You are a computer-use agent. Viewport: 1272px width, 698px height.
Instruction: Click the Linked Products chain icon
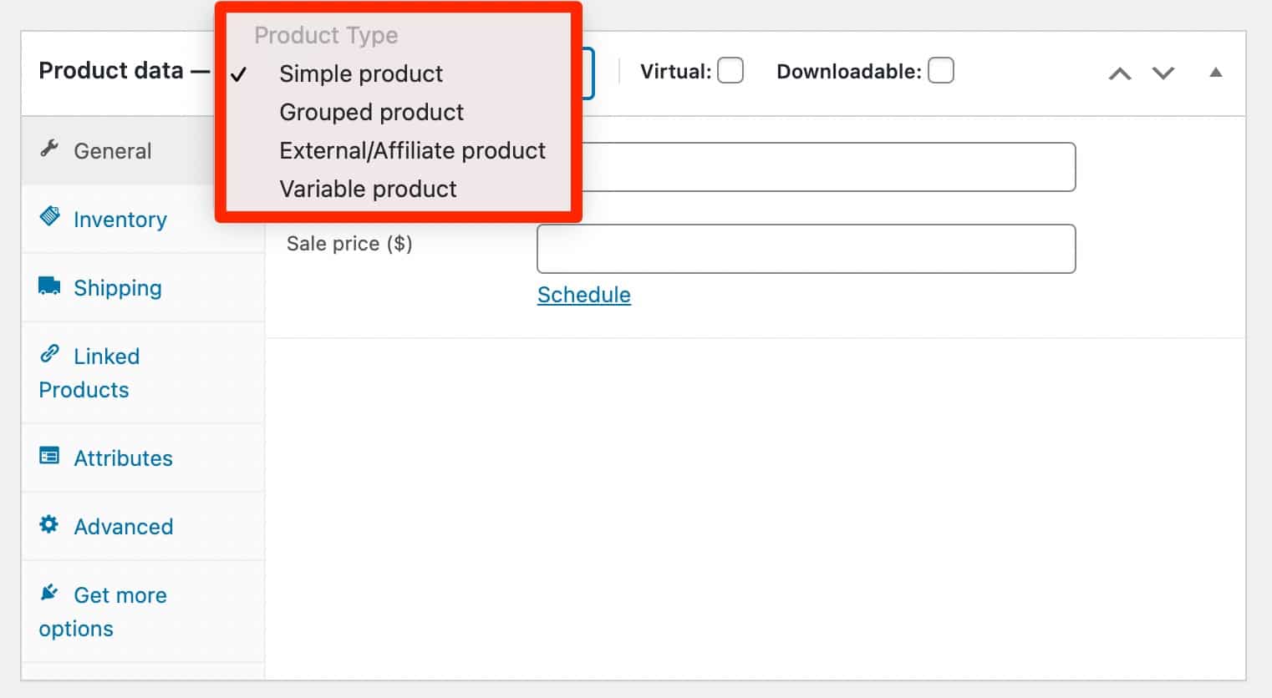tap(52, 355)
